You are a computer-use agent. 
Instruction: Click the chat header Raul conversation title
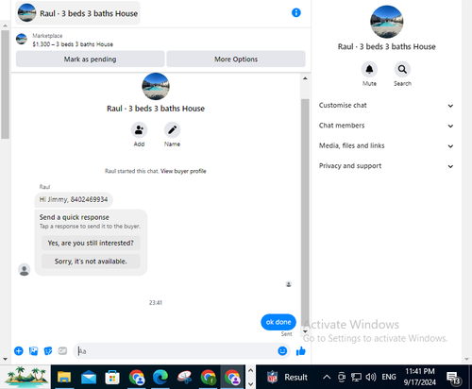coord(77,13)
